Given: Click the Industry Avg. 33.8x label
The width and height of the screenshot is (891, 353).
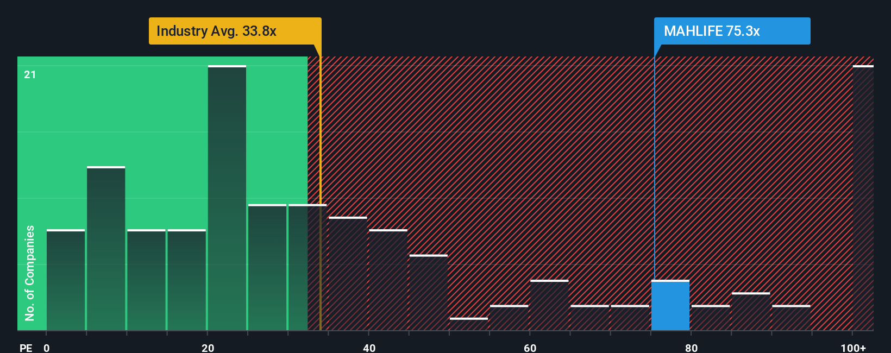Looking at the screenshot, I should pyautogui.click(x=235, y=31).
